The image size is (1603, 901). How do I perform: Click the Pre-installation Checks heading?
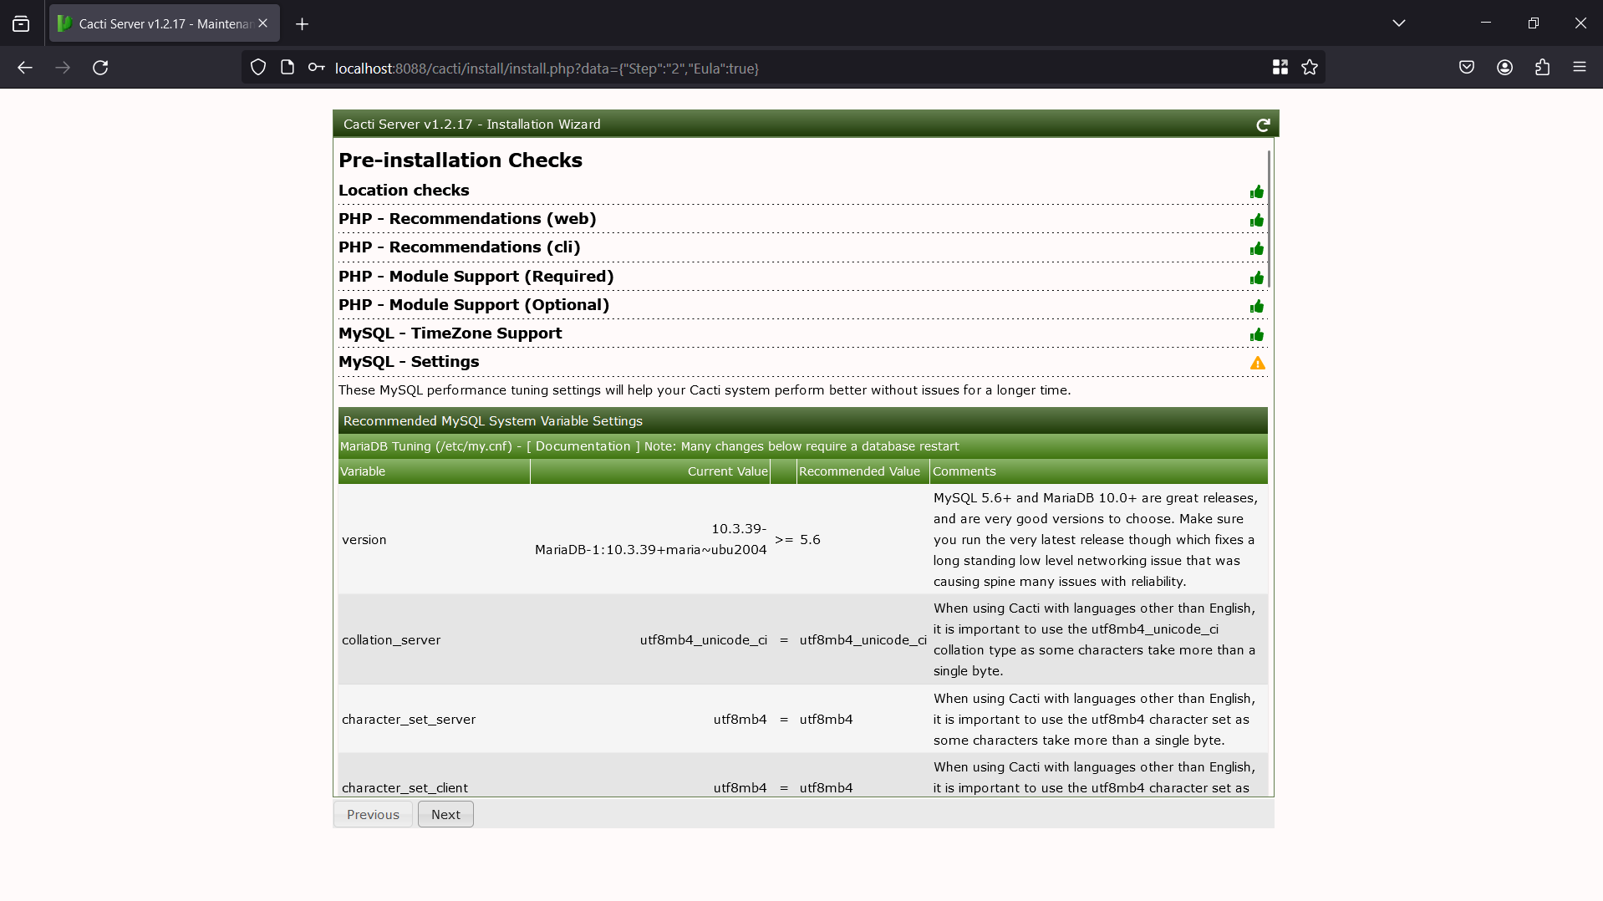tap(461, 160)
